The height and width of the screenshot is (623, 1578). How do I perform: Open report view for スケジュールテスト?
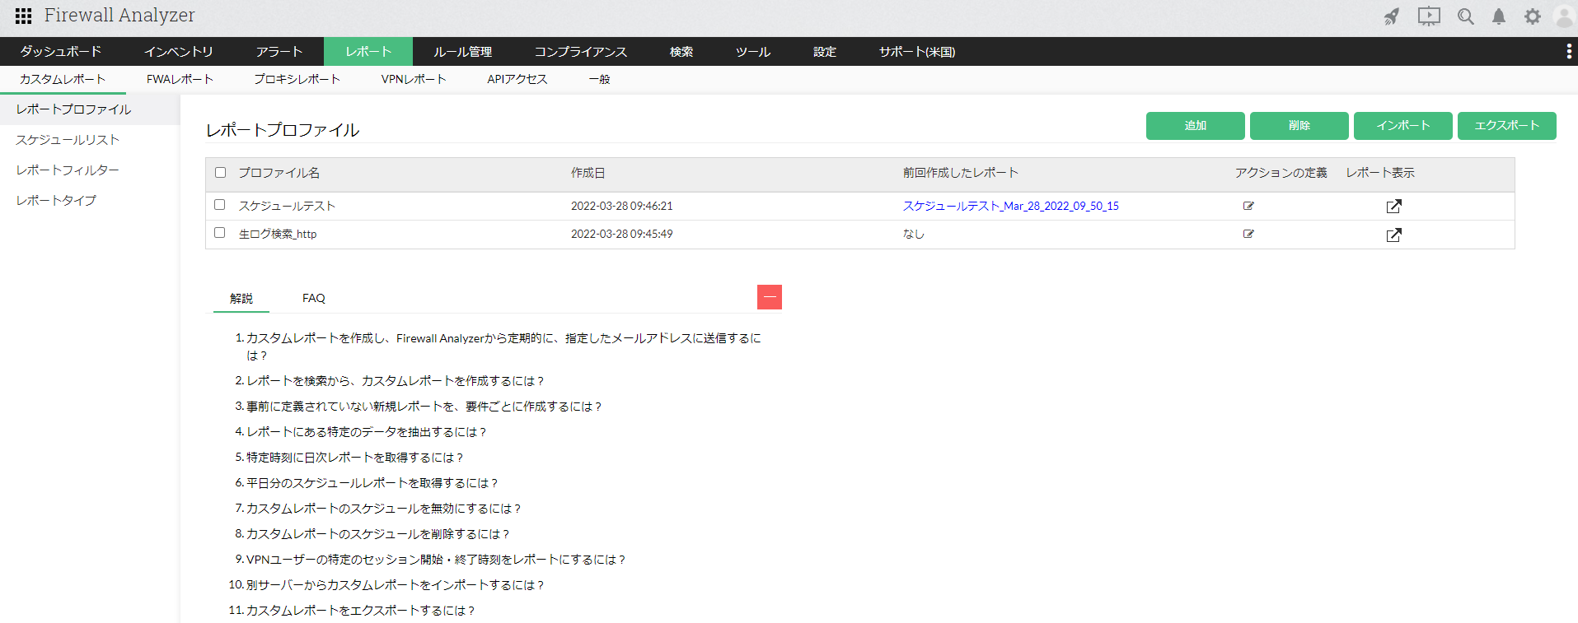pos(1393,207)
